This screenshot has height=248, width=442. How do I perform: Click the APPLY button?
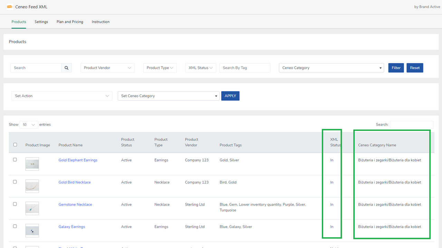pyautogui.click(x=230, y=96)
